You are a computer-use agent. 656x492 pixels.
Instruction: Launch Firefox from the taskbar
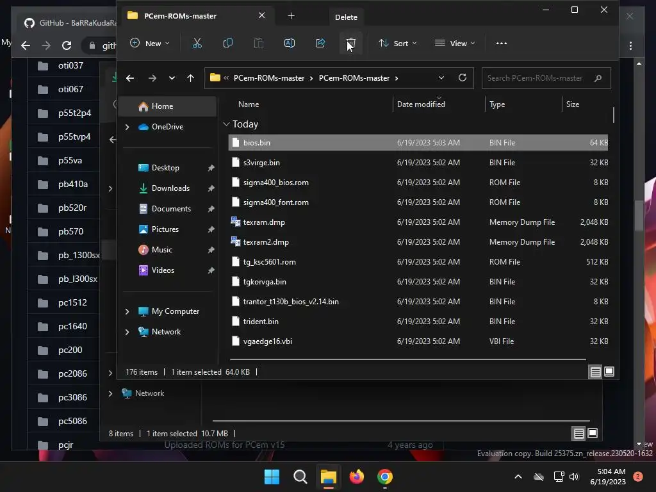tap(356, 477)
